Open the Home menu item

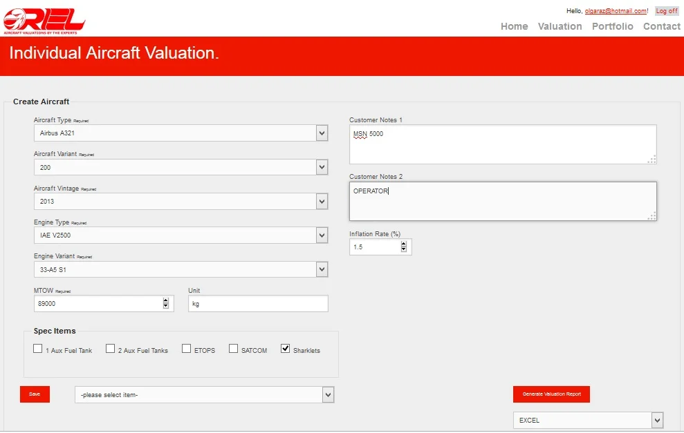(x=514, y=26)
